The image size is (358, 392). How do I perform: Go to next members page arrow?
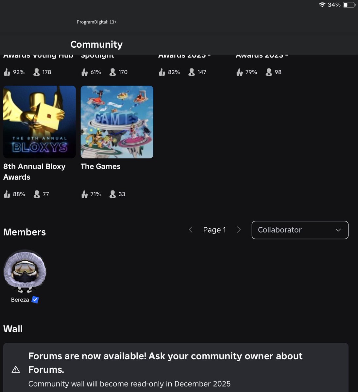tap(239, 230)
